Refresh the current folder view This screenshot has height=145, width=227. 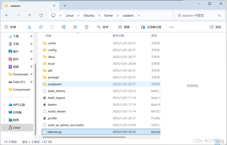(41, 15)
